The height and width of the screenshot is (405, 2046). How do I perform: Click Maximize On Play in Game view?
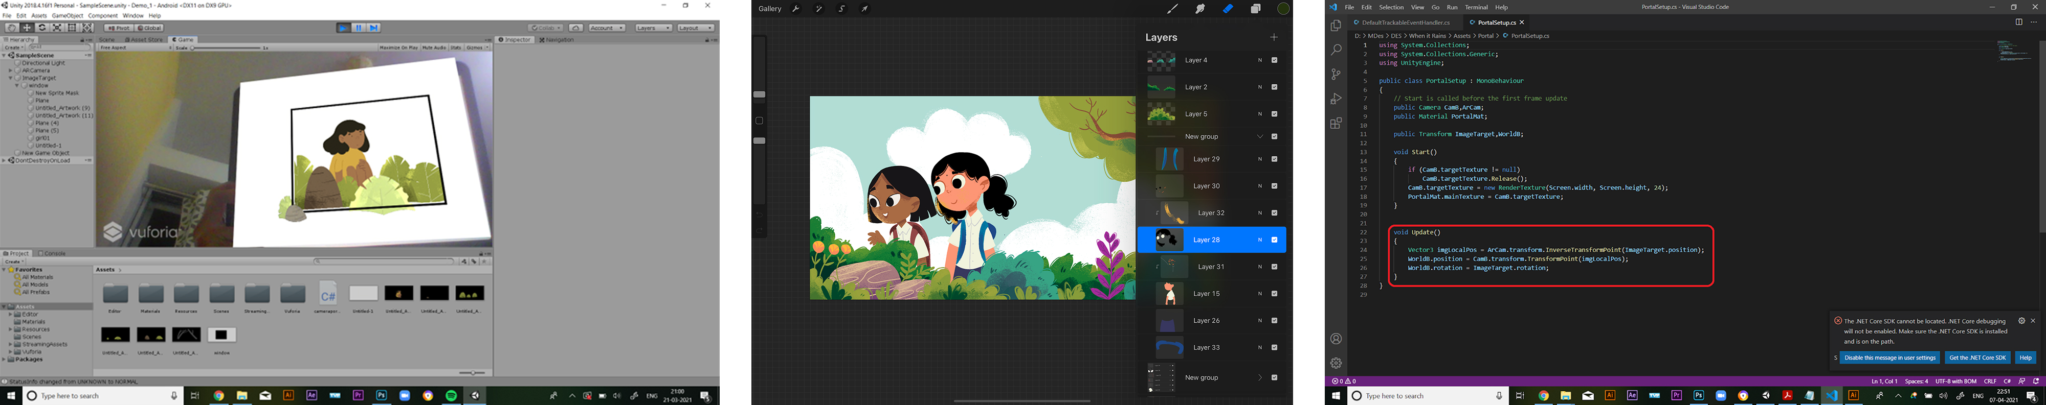[x=399, y=47]
